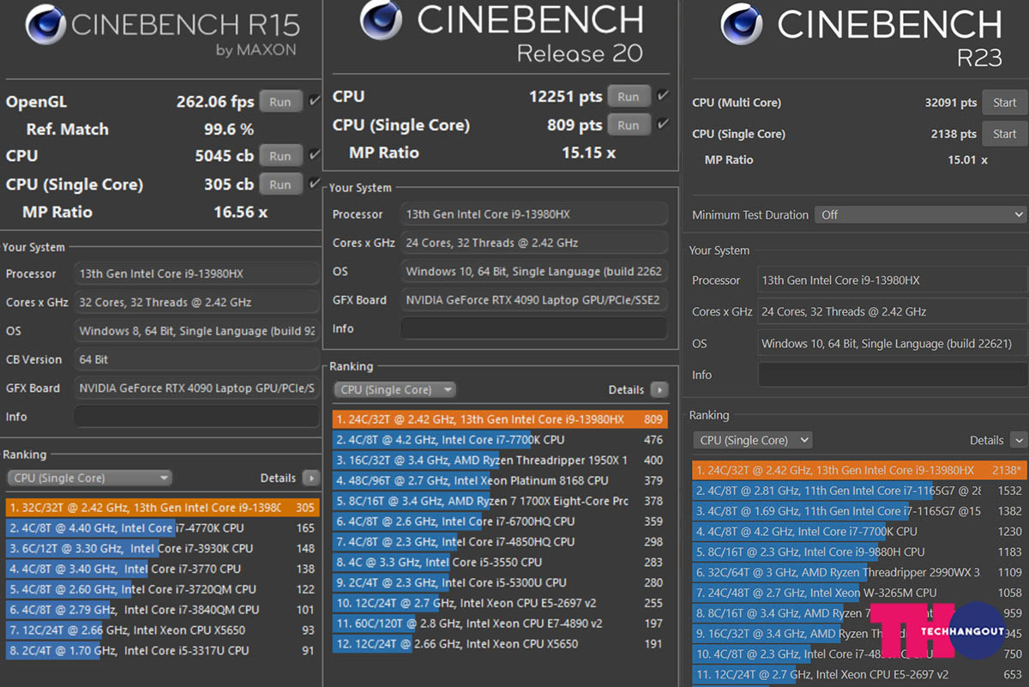This screenshot has width=1029, height=687.
Task: Start the CPU (Single Core) test in Cinebench R23
Action: 1004,134
